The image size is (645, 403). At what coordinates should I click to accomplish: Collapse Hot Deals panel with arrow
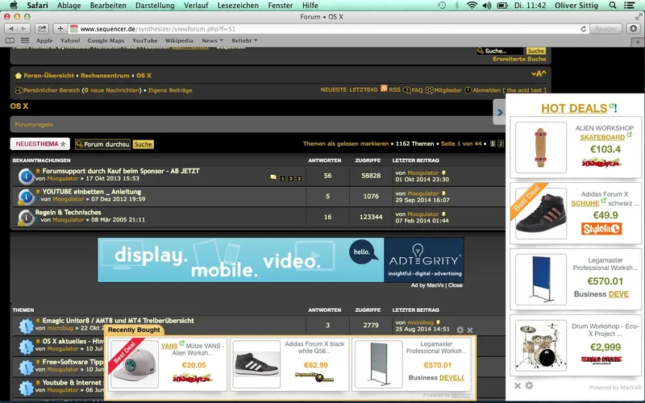tap(499, 112)
